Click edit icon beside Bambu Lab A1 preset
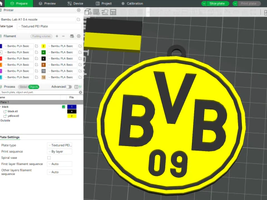267x200 pixels. (78, 19)
